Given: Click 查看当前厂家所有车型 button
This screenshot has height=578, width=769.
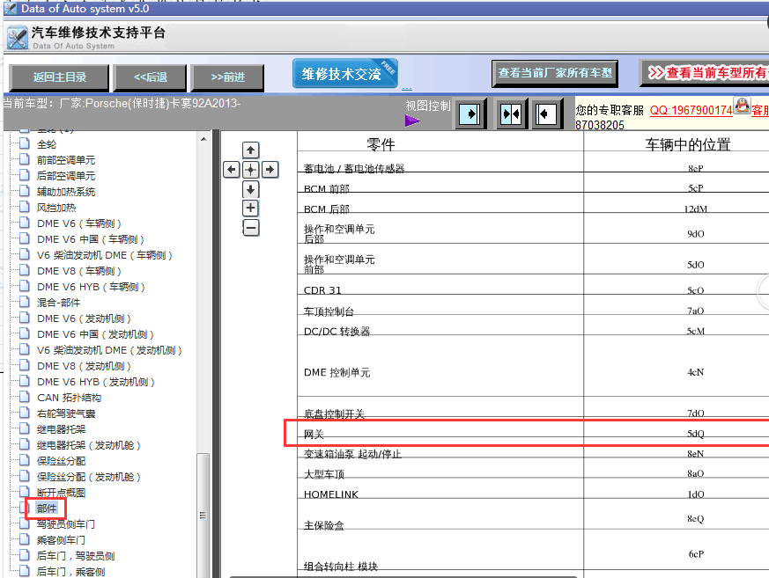Looking at the screenshot, I should pyautogui.click(x=555, y=73).
